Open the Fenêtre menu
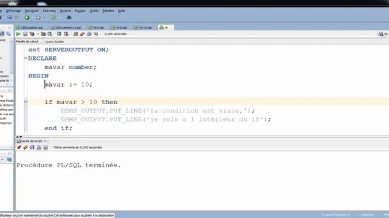Viewport: 389px width, 218px height. (108, 11)
